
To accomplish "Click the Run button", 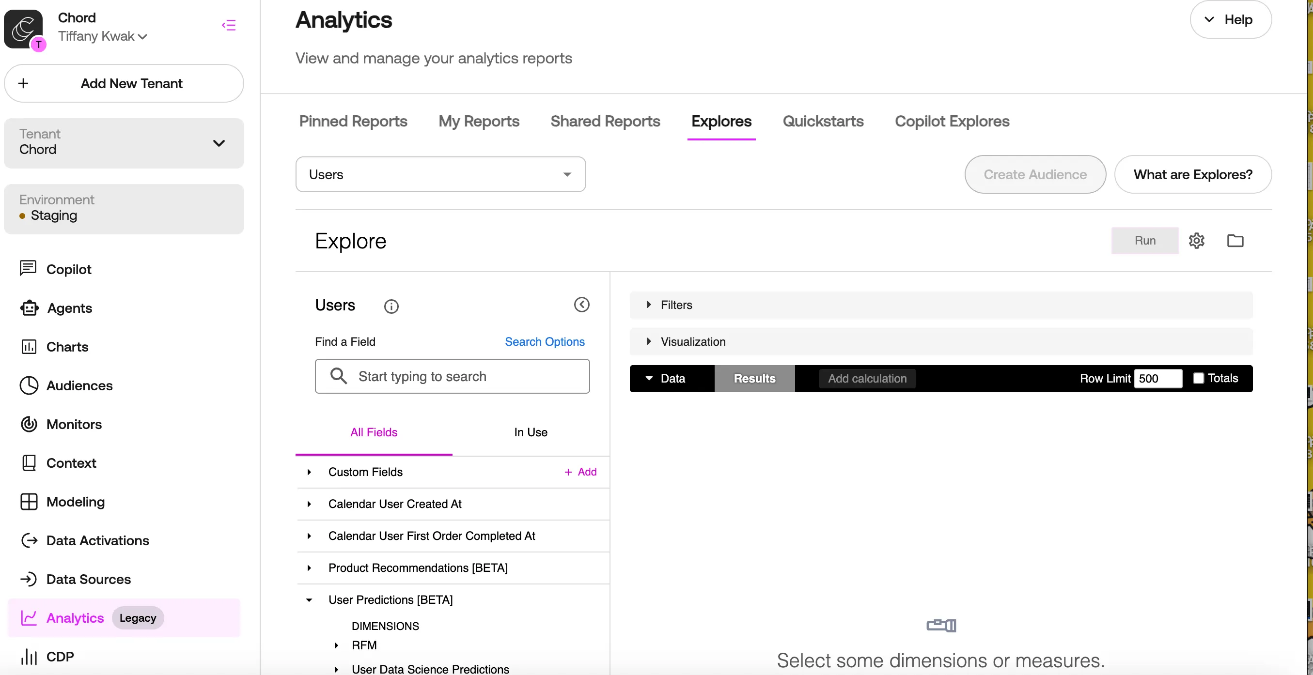I will 1145,241.
